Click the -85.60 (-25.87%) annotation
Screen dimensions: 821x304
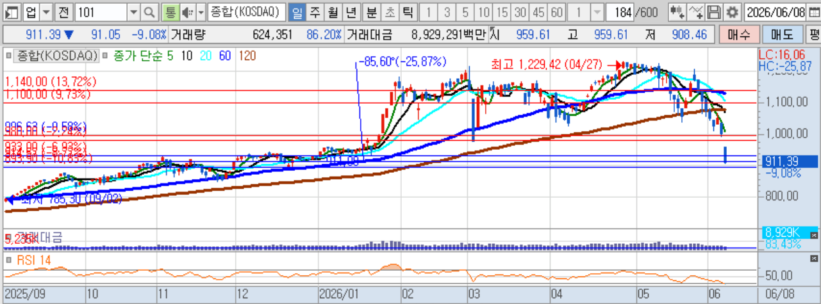(402, 63)
